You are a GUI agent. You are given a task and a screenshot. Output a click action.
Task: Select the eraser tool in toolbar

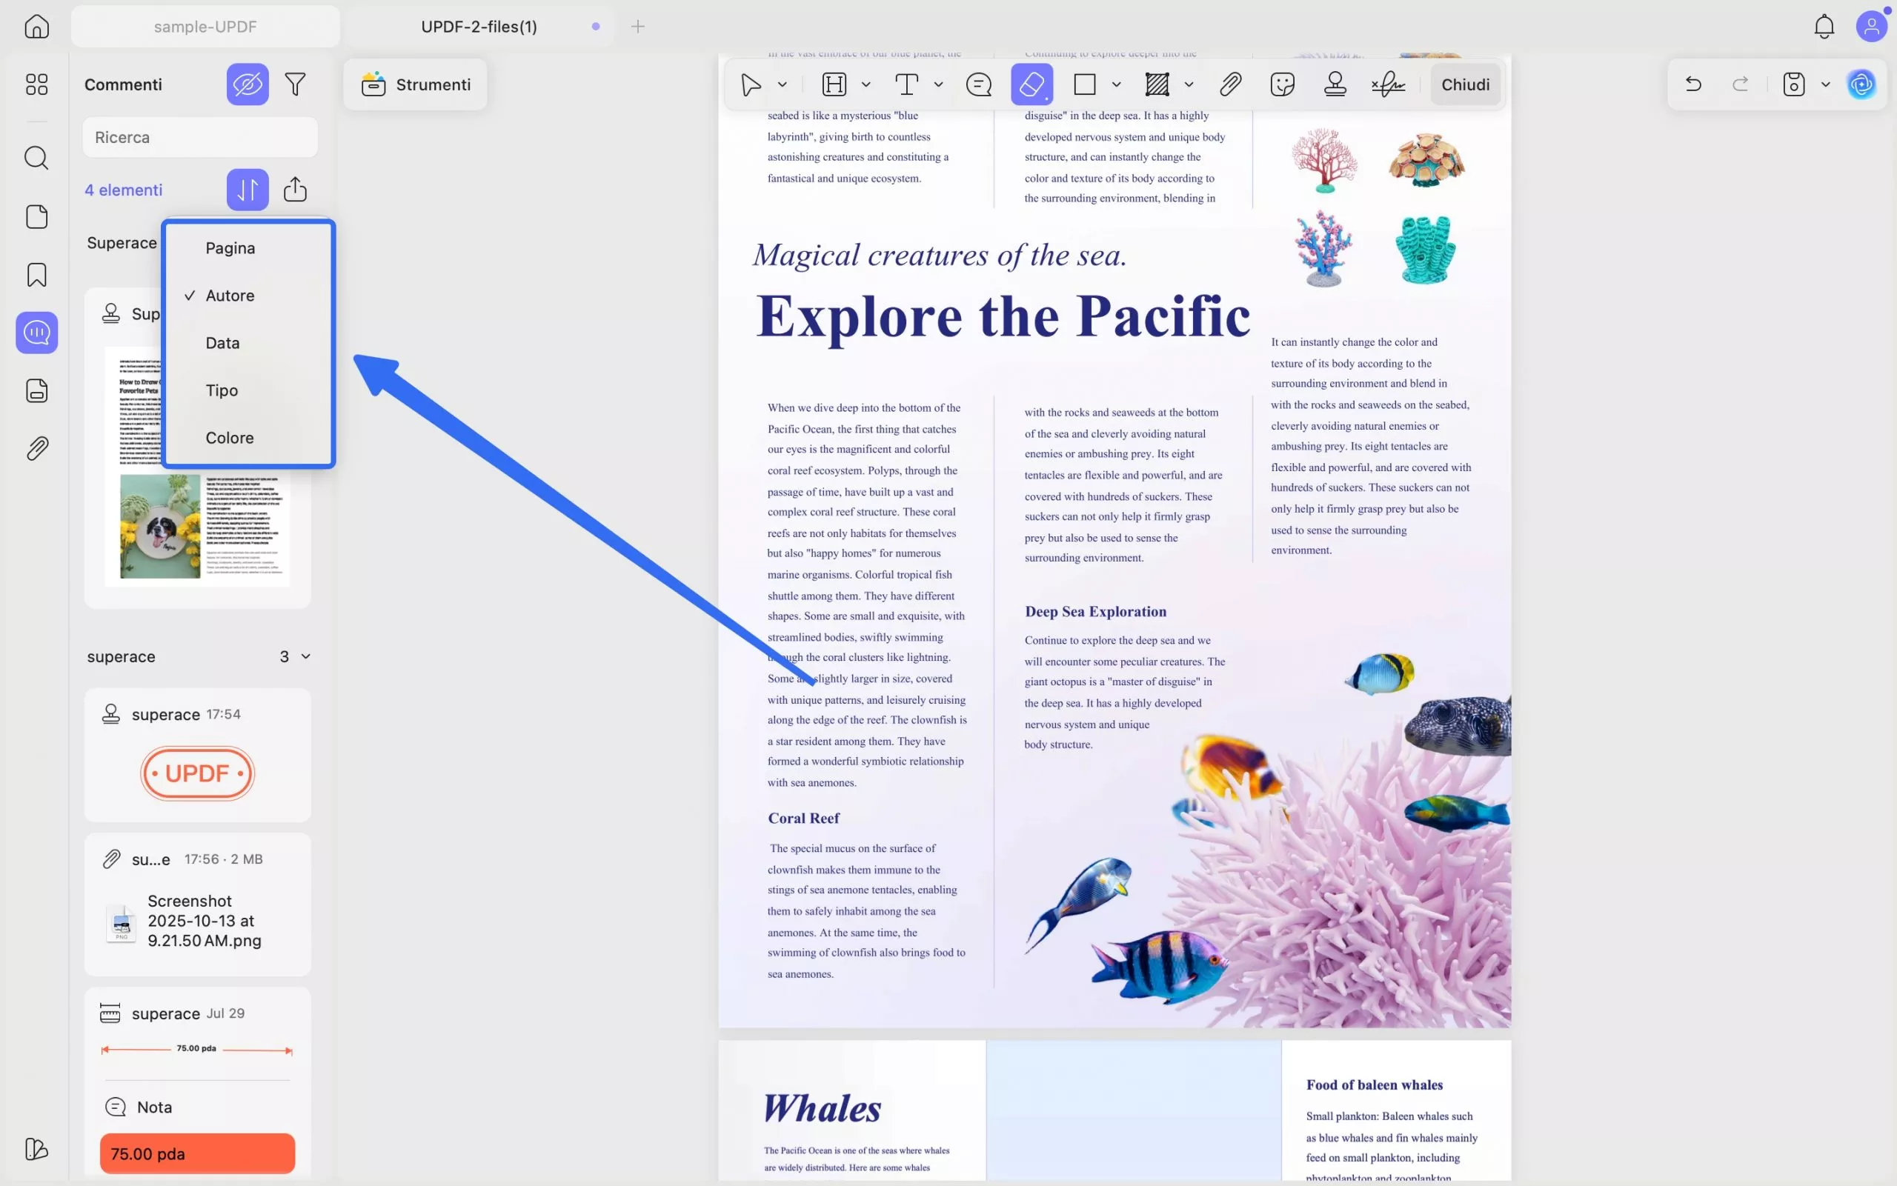[1031, 84]
